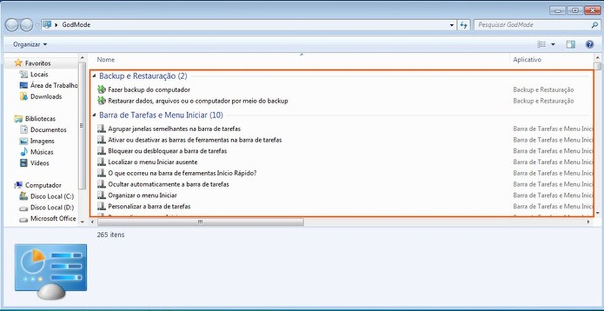Click Barra de Tarefas e Menu Iniciar header
604x311 pixels.
(x=161, y=115)
